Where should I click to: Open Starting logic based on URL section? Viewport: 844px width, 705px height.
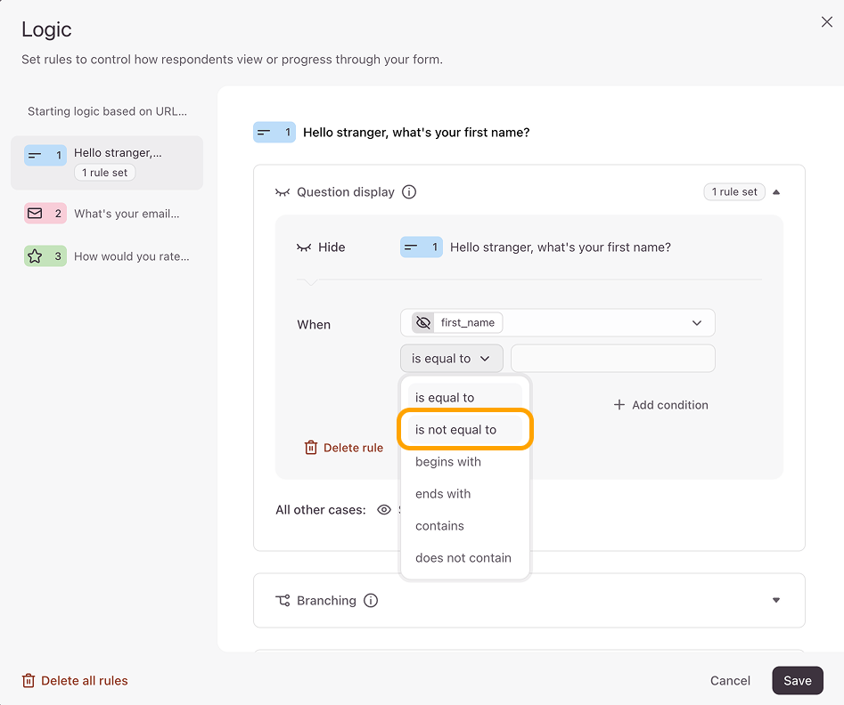coord(107,111)
